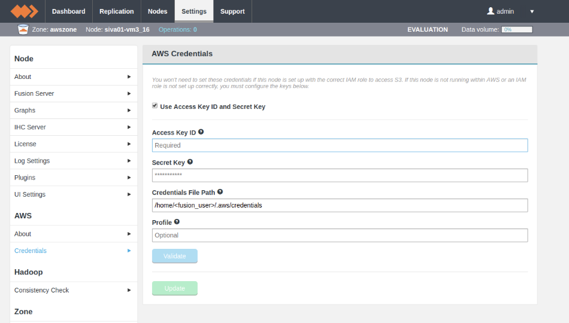This screenshot has width=569, height=323.
Task: Open Plugins settings page
Action: pos(74,178)
